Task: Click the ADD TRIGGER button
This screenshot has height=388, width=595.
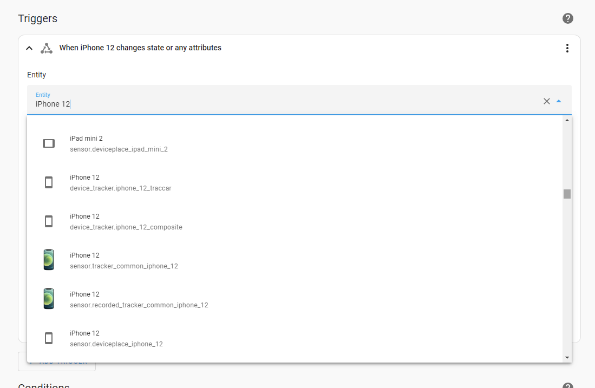Action: tap(56, 361)
